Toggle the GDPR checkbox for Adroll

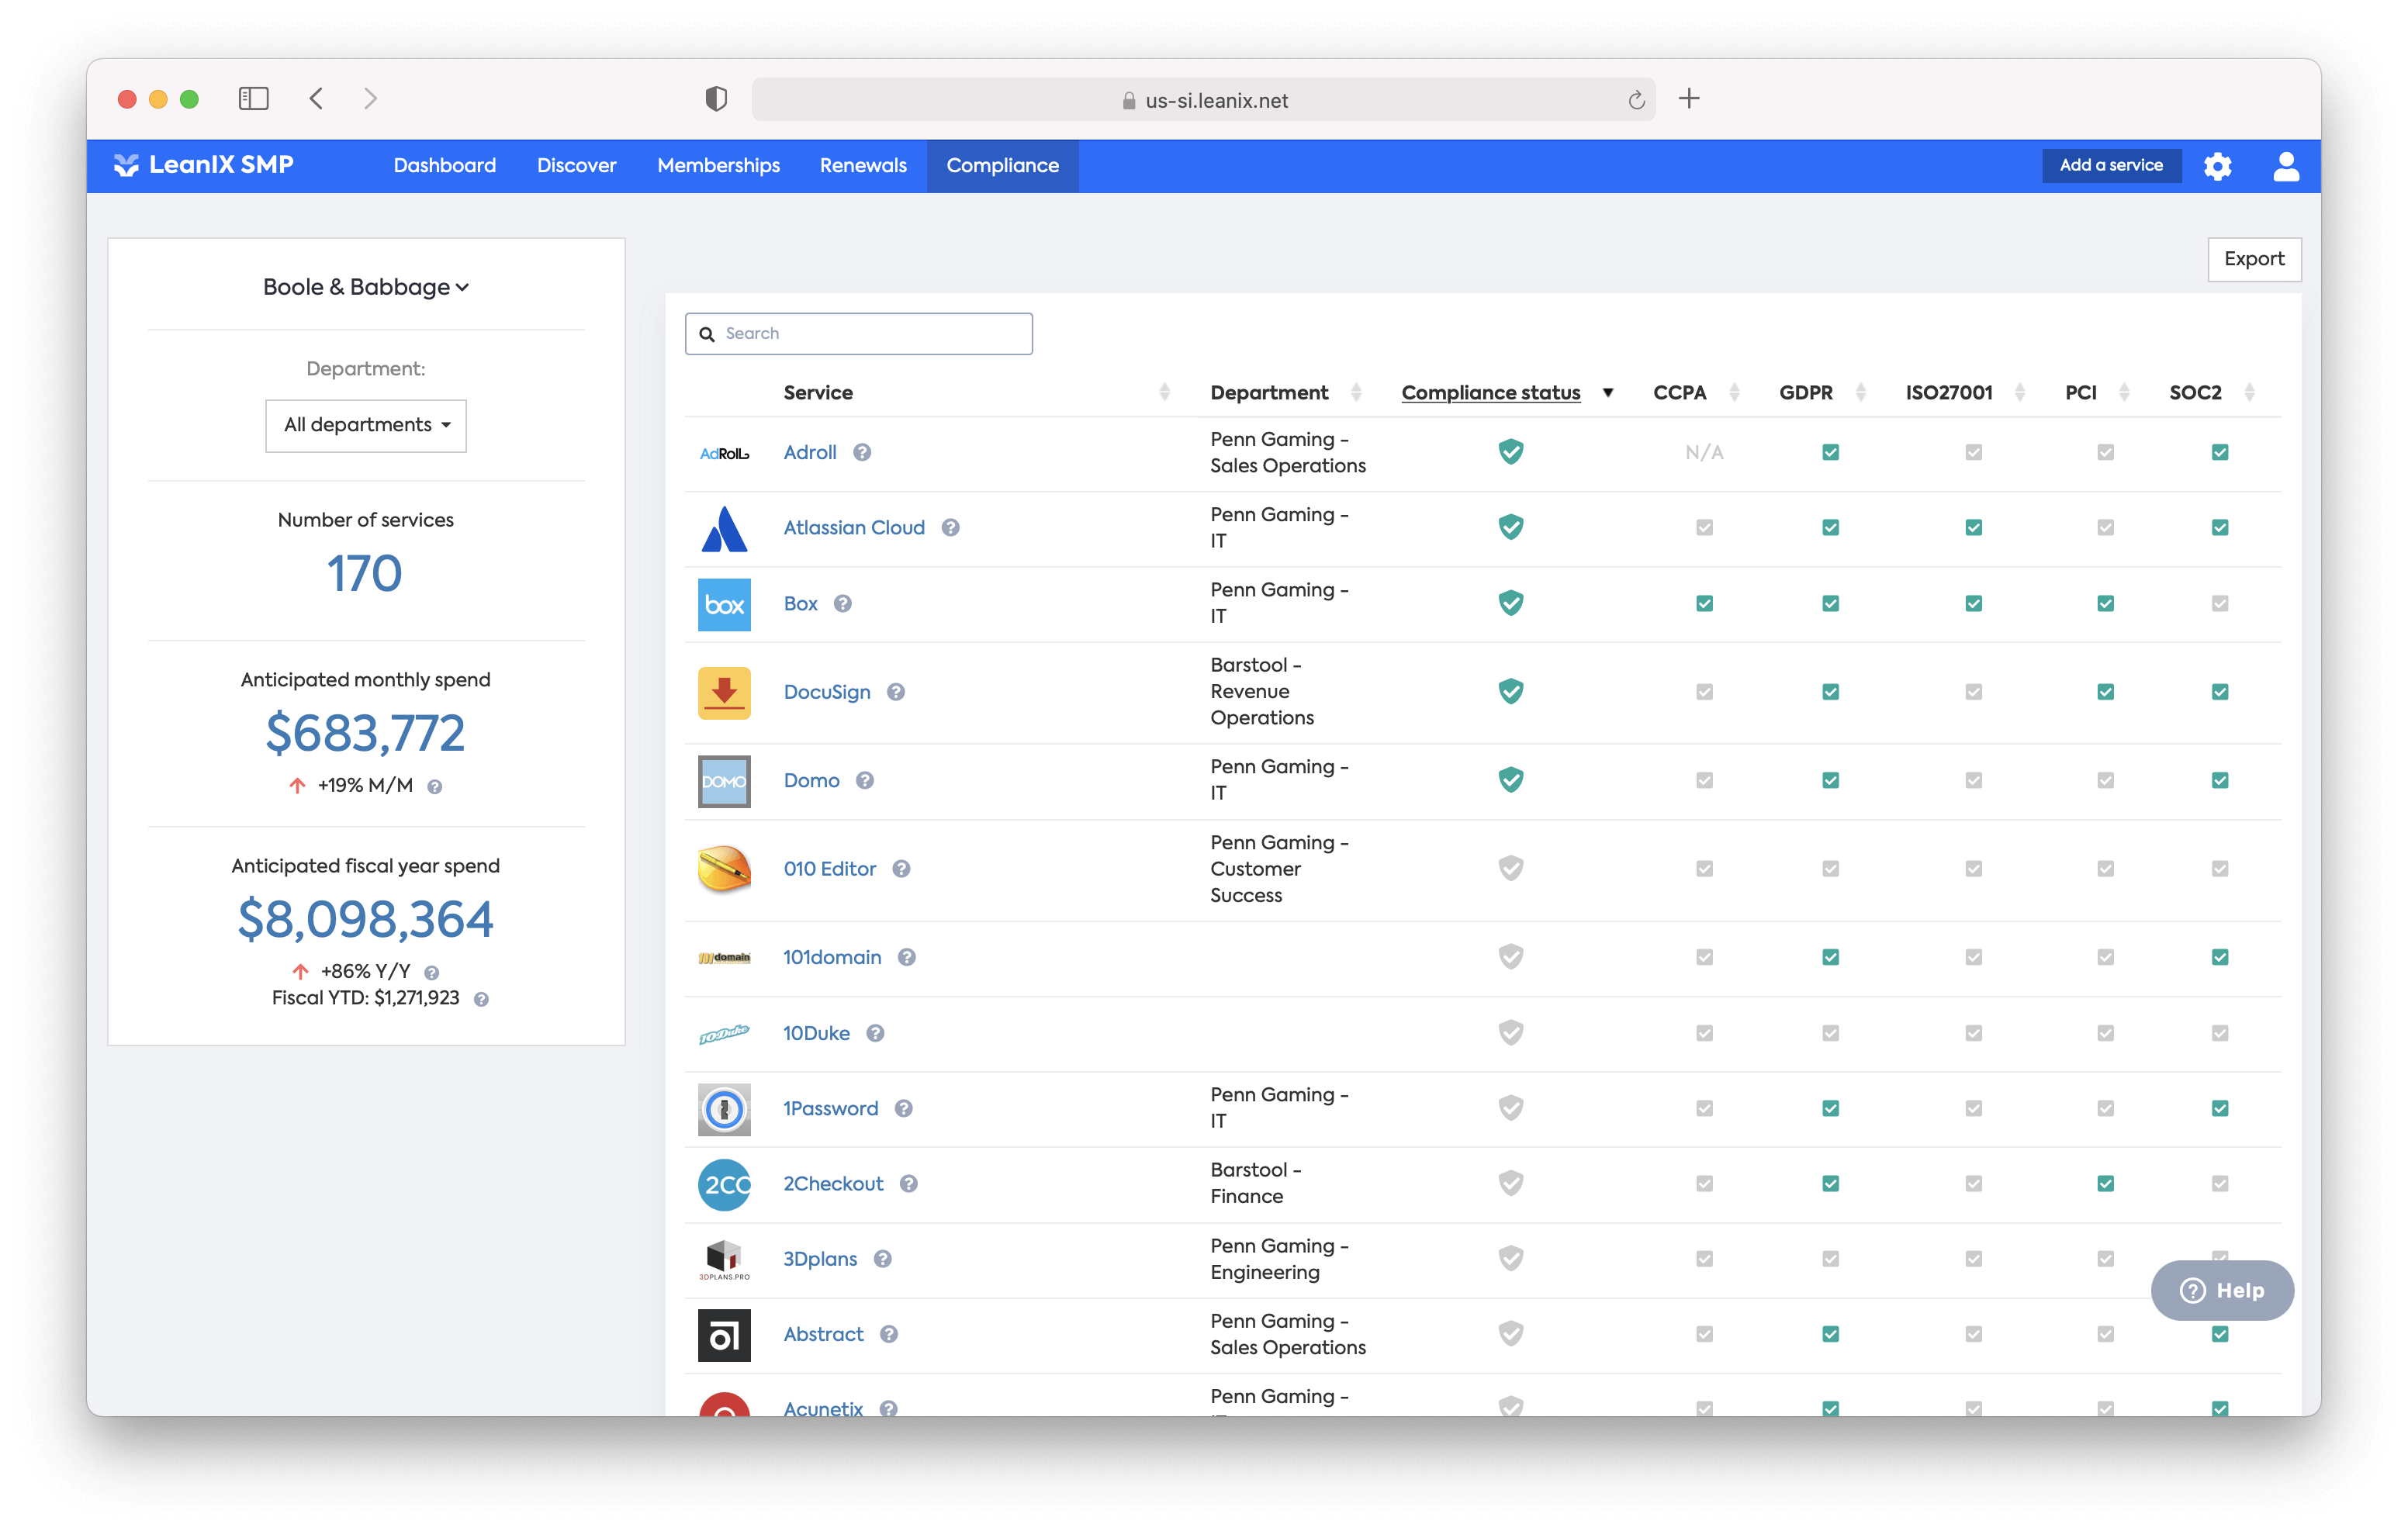[x=1830, y=452]
